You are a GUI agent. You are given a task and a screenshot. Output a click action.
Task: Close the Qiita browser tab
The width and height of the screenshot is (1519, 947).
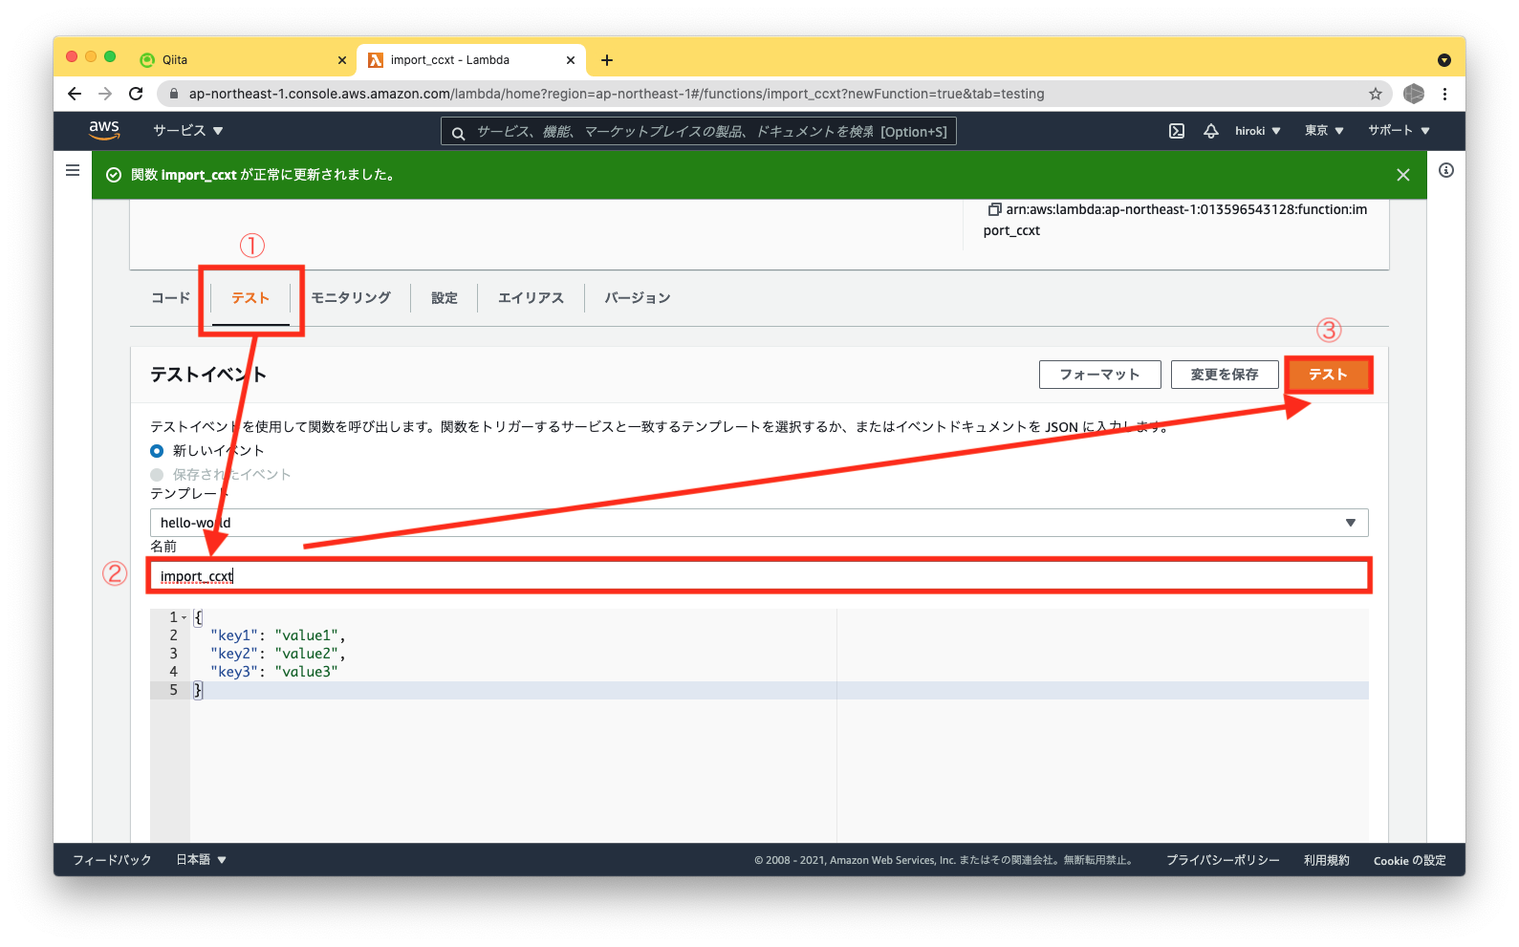click(342, 60)
